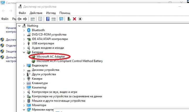
Task: Scan for hardware changes monitor icon
Action: 61,19
